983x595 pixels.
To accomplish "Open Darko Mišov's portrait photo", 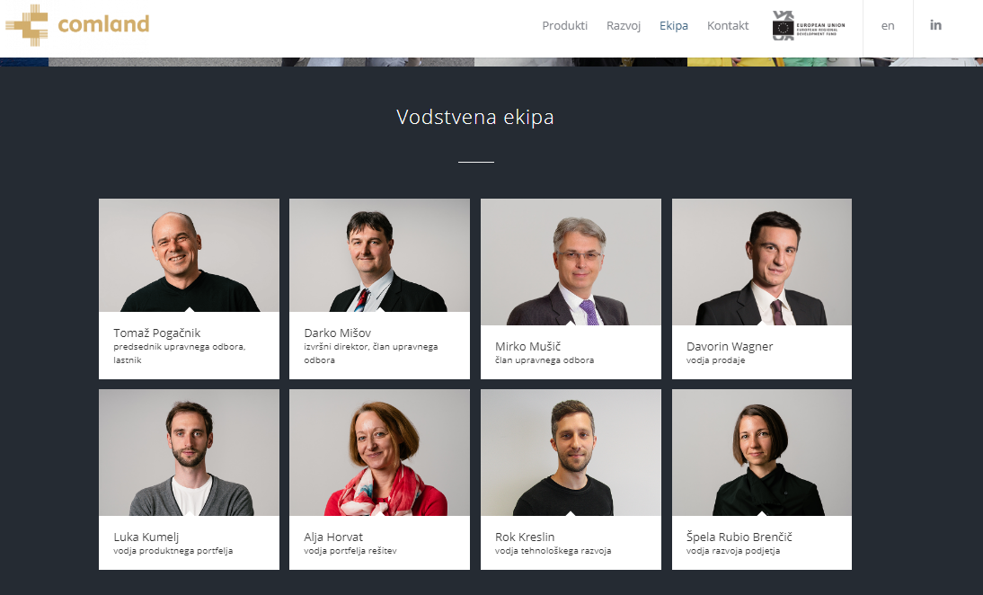I will coord(379,255).
